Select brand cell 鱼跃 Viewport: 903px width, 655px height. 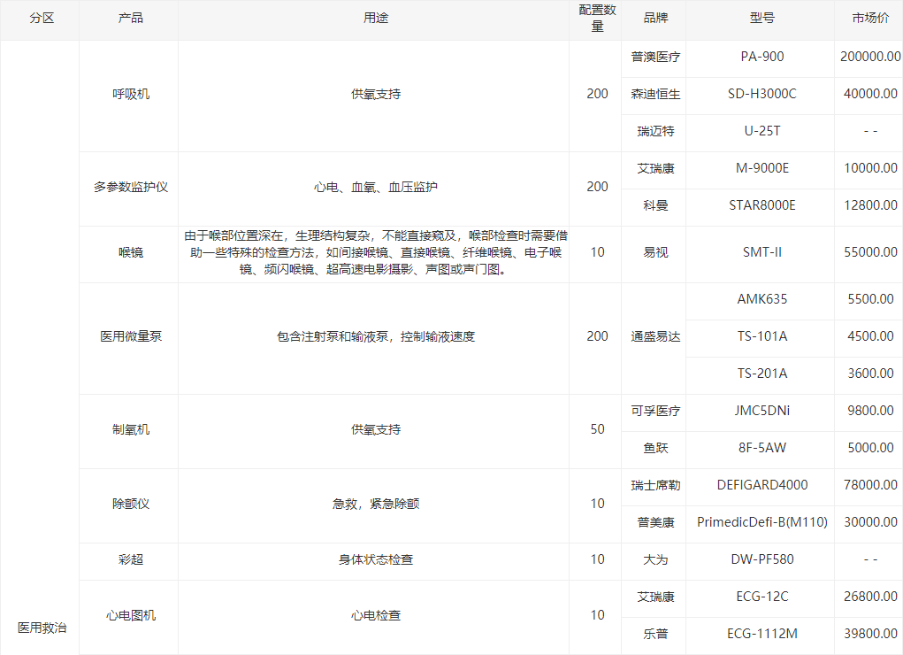pos(655,448)
